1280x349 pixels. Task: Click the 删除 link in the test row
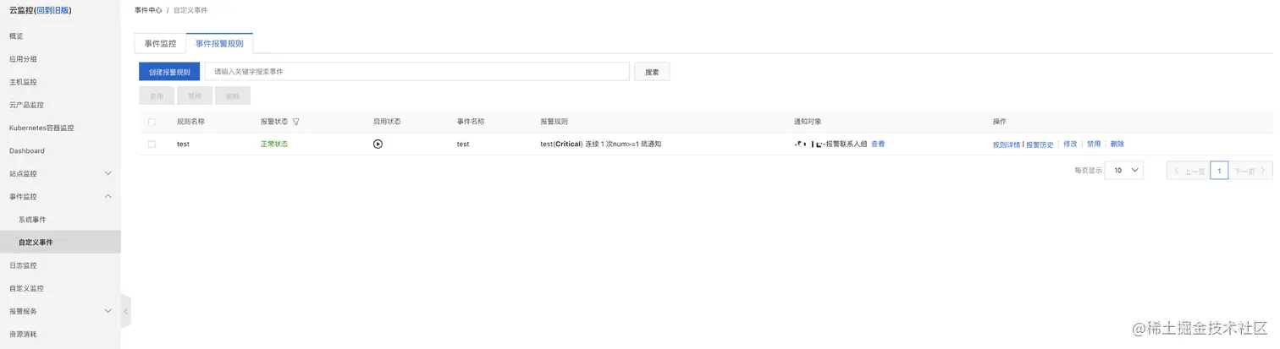pos(1117,144)
